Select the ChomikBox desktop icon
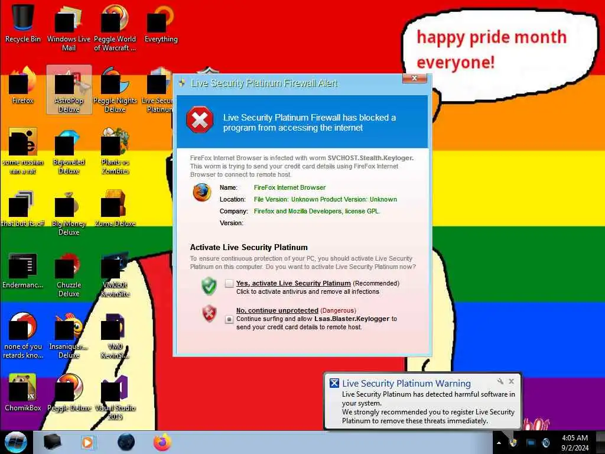This screenshot has height=454, width=605. (23, 393)
